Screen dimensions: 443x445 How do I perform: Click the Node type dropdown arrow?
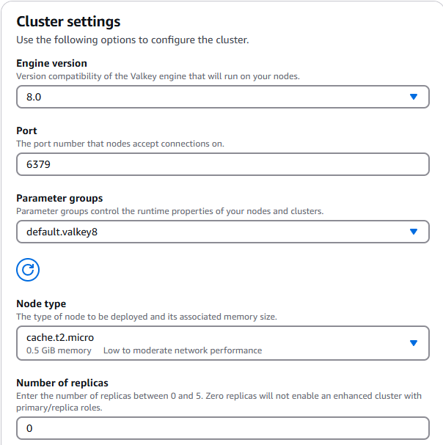(x=414, y=343)
